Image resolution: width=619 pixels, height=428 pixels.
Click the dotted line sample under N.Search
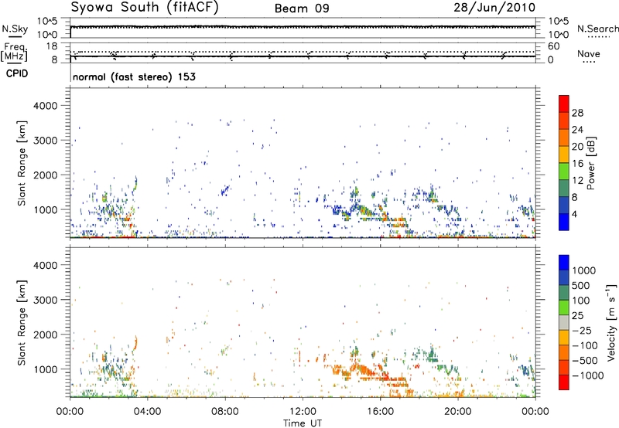(x=599, y=37)
